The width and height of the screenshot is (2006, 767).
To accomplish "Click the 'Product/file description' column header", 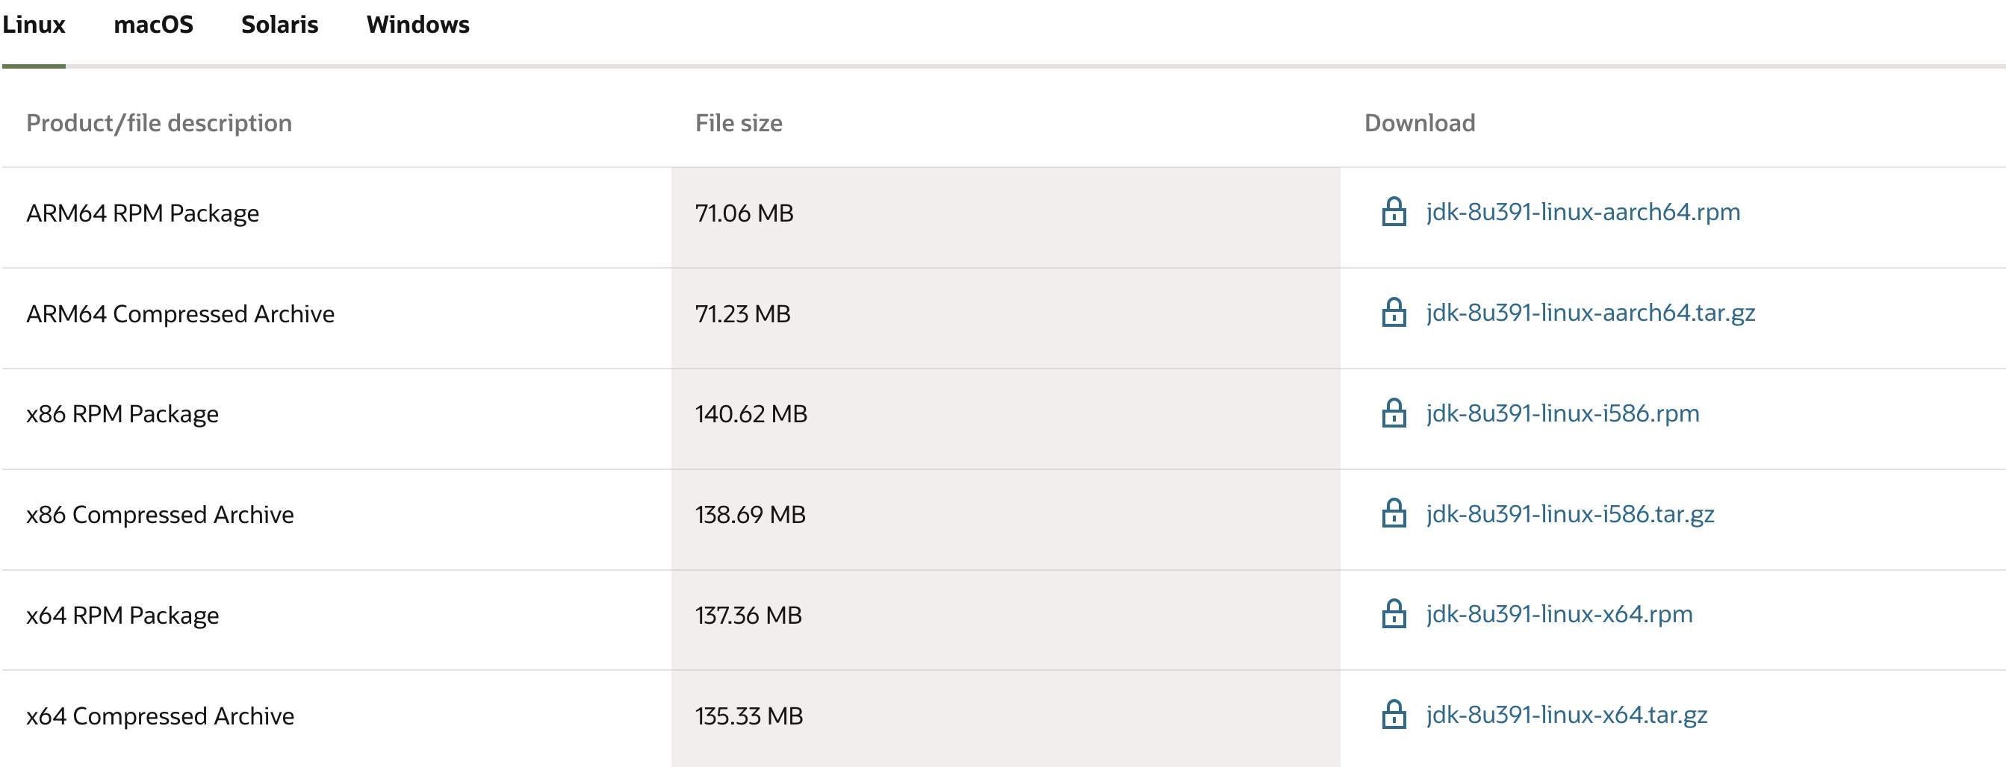I will point(159,123).
